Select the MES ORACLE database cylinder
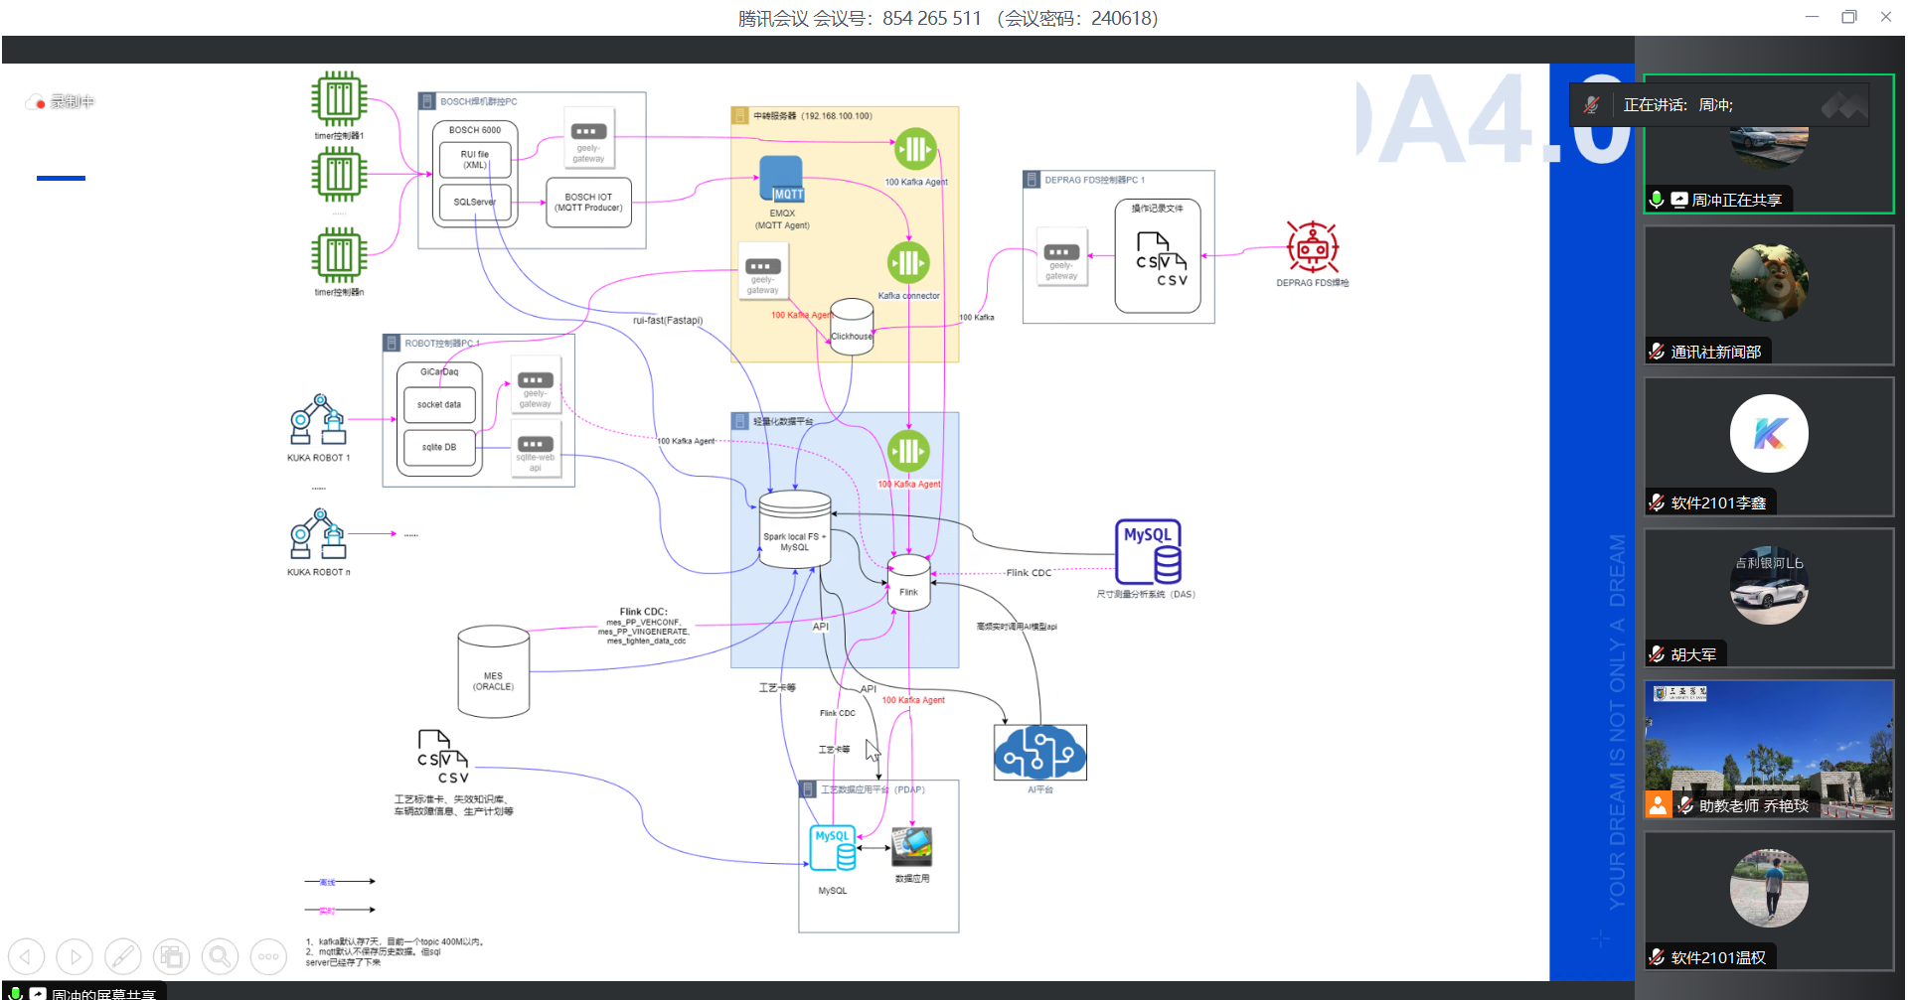The height and width of the screenshot is (1000, 1908). tap(494, 671)
